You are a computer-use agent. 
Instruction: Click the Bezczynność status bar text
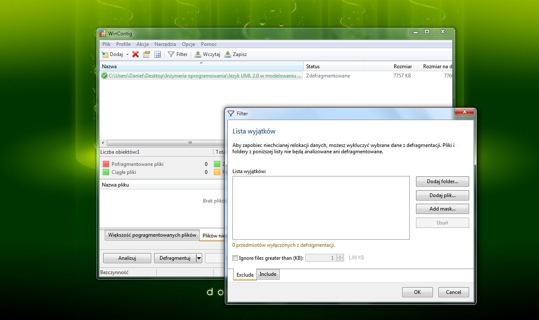pos(115,272)
